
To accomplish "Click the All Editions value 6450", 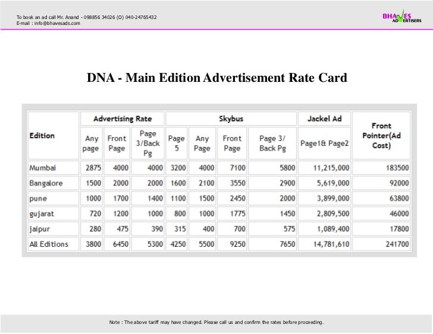I will pos(121,244).
